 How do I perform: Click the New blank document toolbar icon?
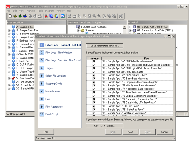(10, 16)
